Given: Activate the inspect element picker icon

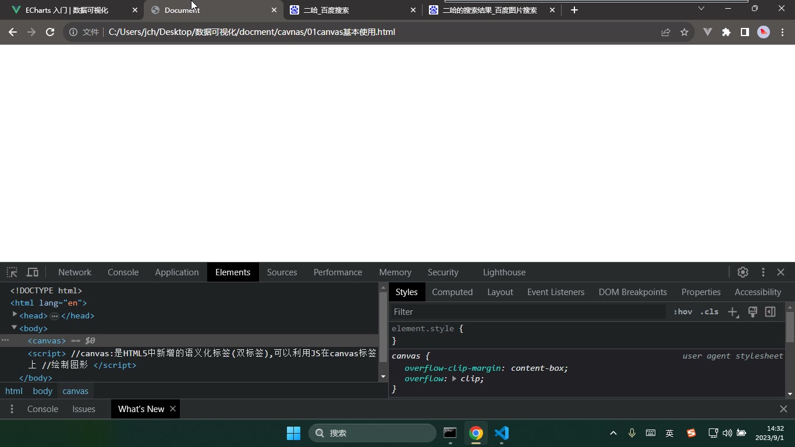Looking at the screenshot, I should pyautogui.click(x=12, y=272).
